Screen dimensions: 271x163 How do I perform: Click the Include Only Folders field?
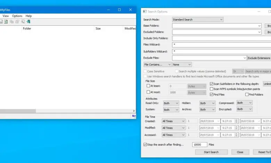click(x=222, y=38)
